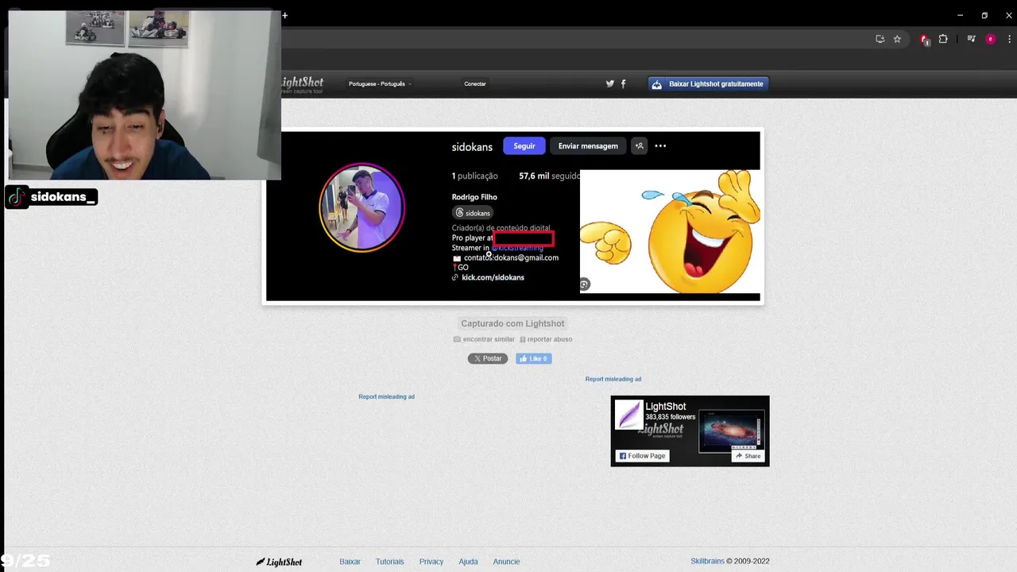
Task: Expand the Portuguese language dropdown
Action: [380, 84]
